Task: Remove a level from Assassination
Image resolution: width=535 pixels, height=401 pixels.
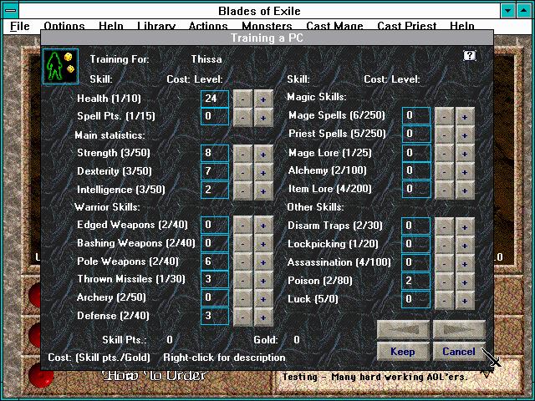Action: point(444,264)
